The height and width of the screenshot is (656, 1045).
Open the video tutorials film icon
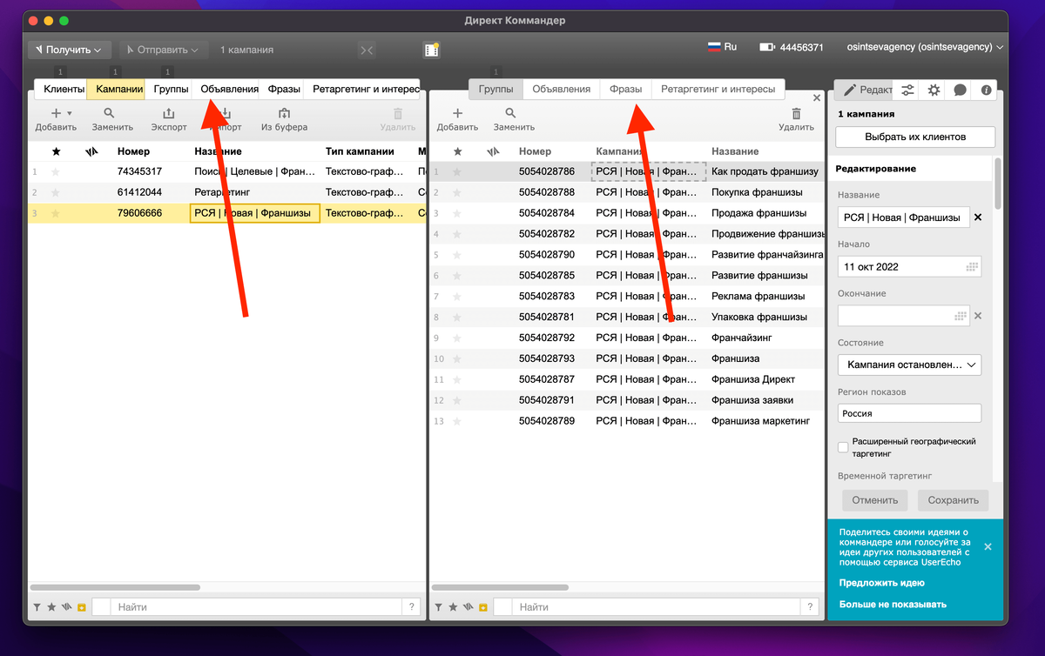pos(431,50)
